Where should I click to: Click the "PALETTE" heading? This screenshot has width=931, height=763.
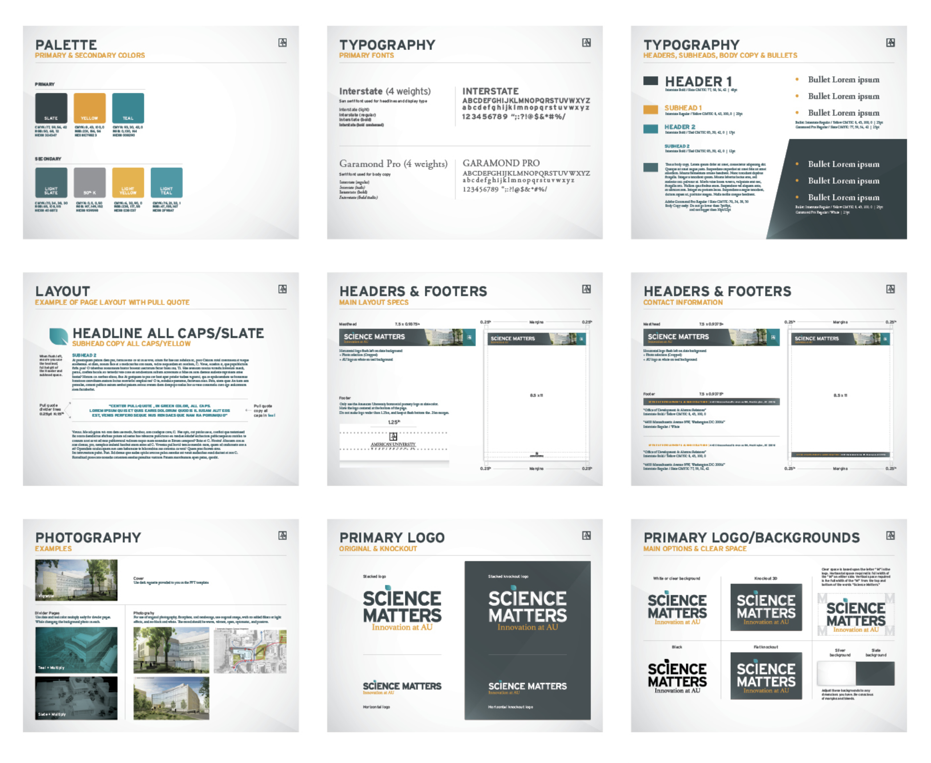(x=66, y=45)
